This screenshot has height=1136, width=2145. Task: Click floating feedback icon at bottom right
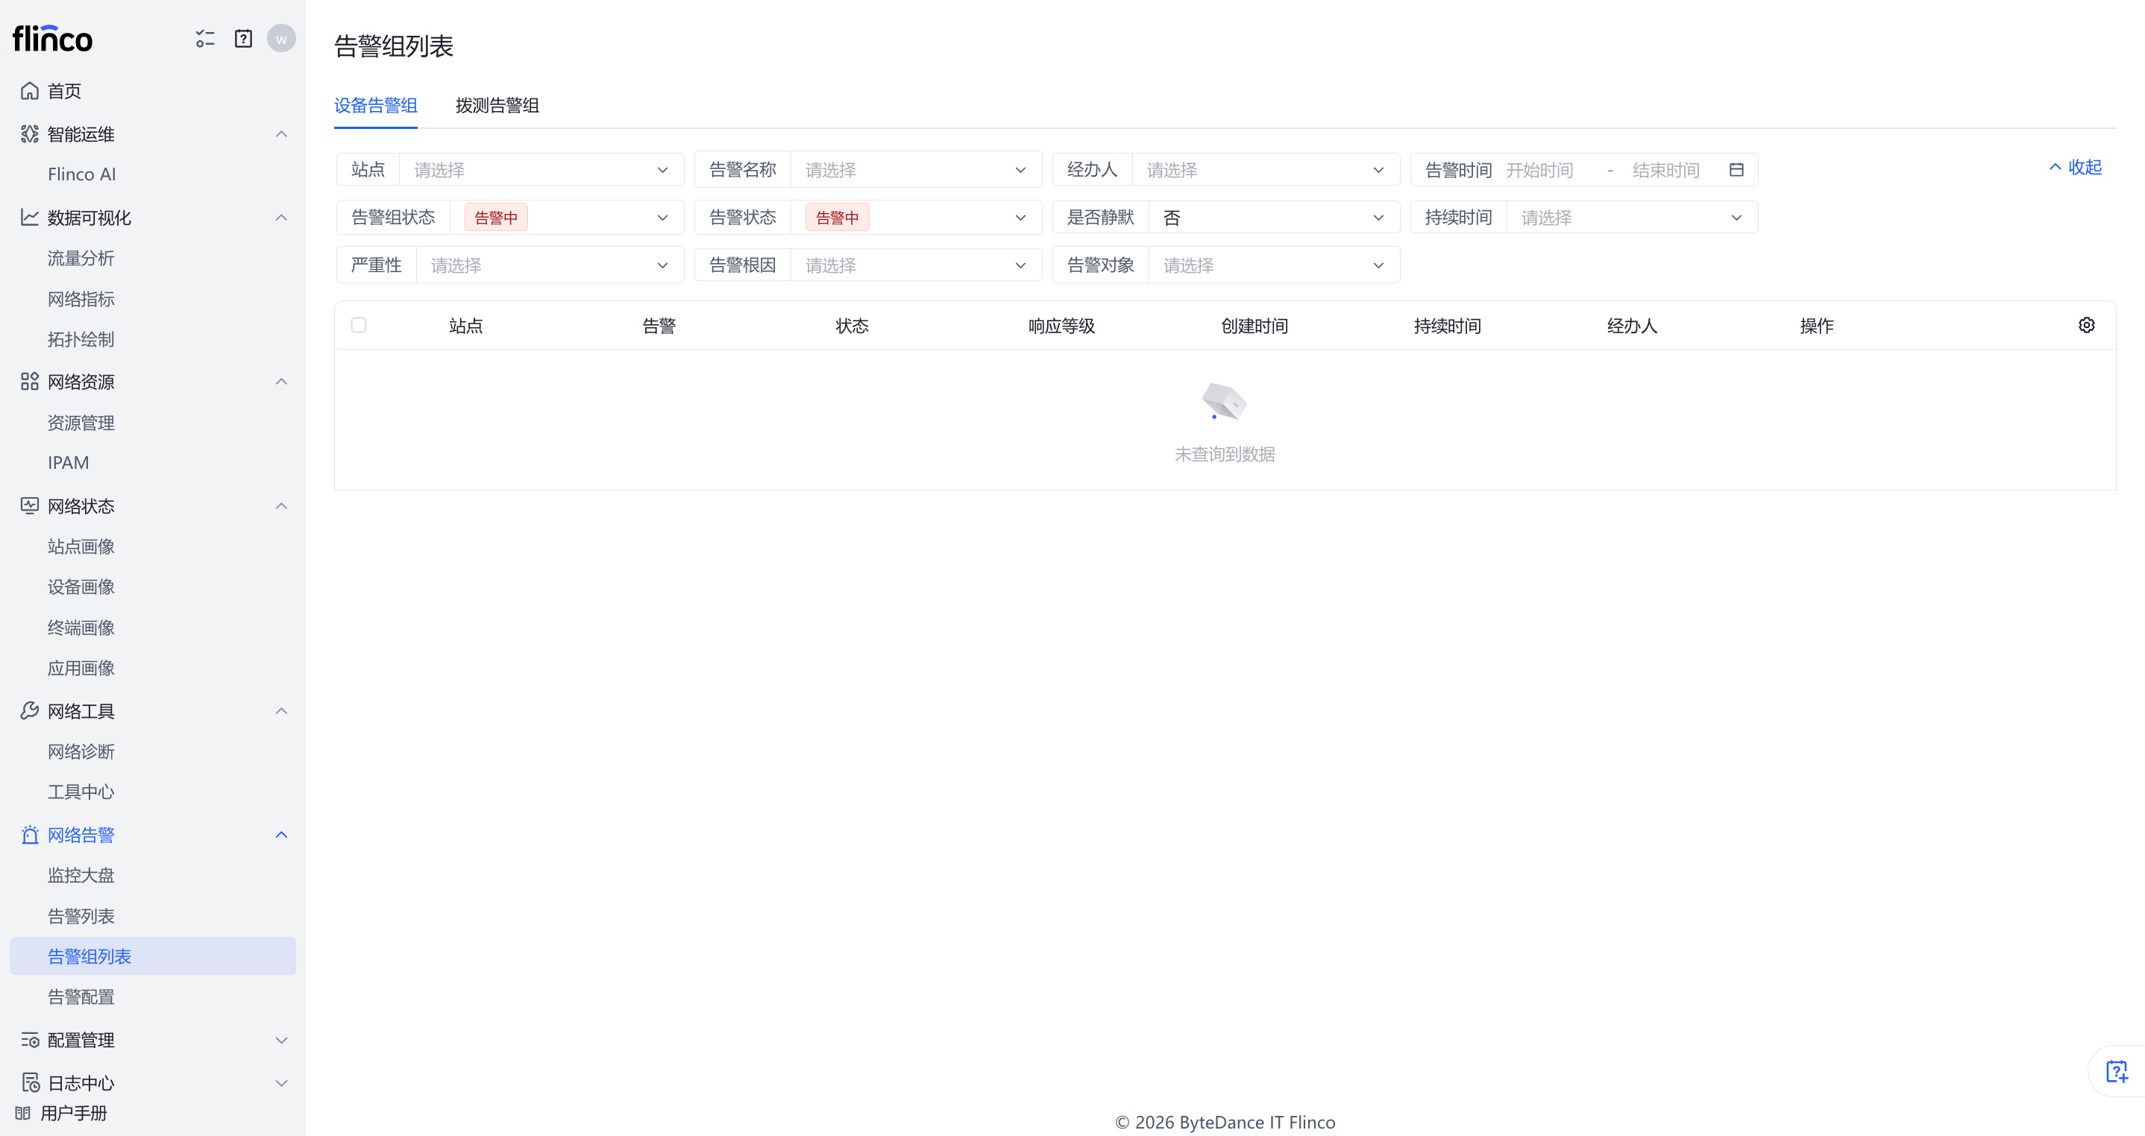coord(2116,1072)
